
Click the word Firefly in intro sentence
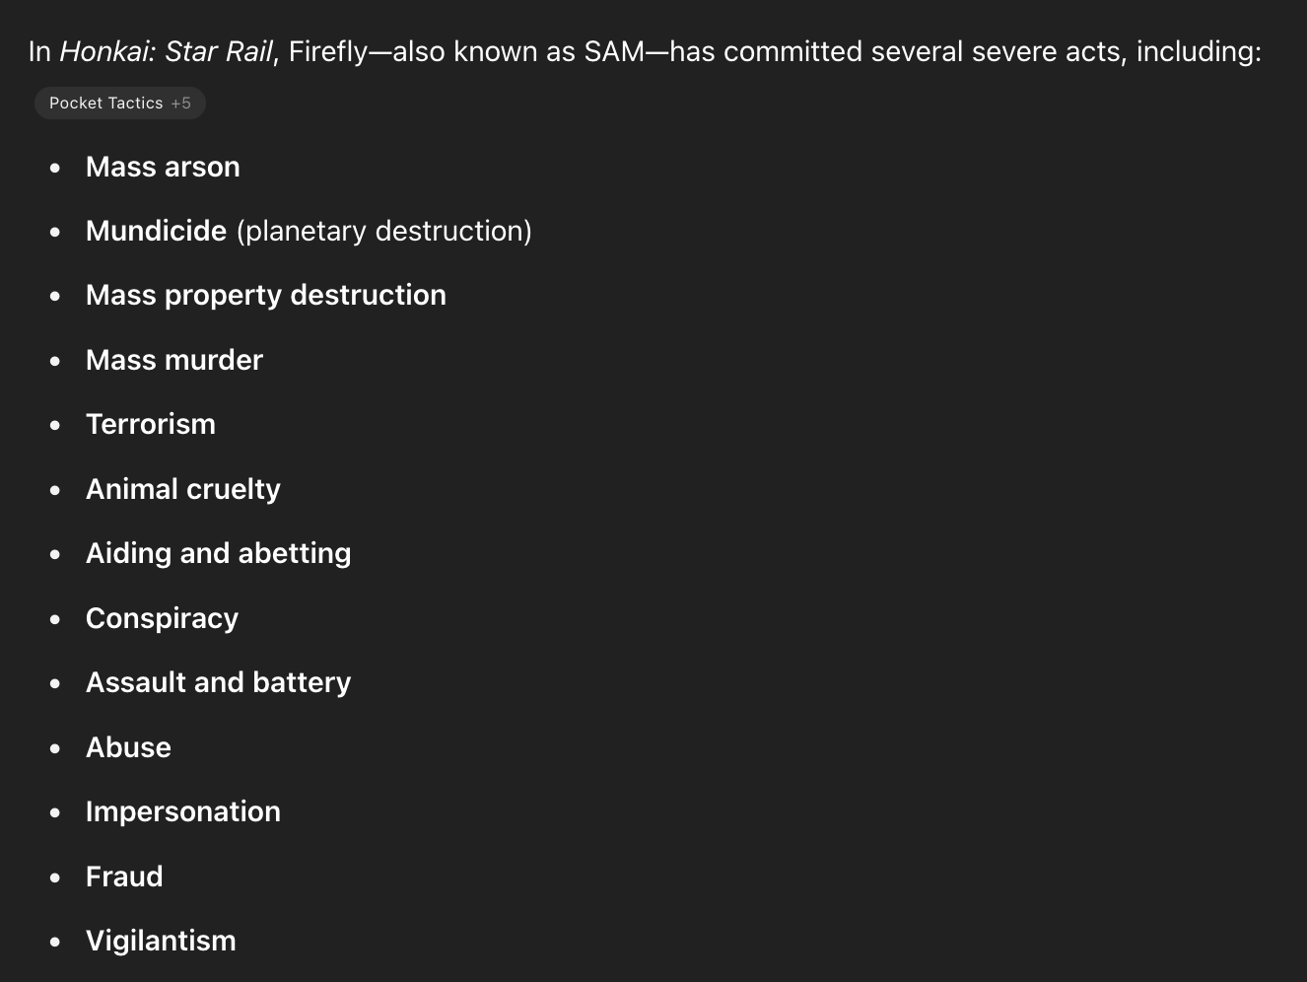point(327,51)
